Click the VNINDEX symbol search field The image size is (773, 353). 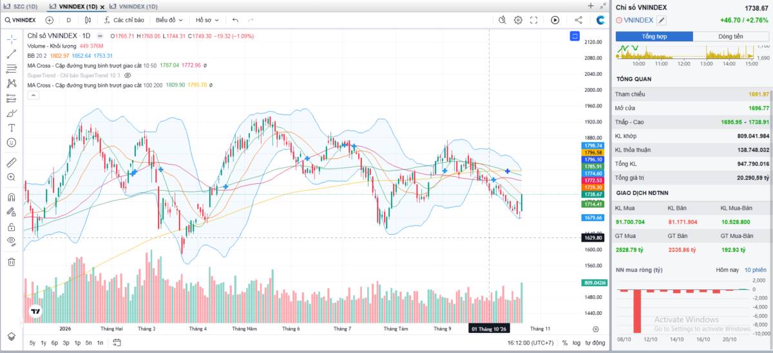click(x=20, y=20)
